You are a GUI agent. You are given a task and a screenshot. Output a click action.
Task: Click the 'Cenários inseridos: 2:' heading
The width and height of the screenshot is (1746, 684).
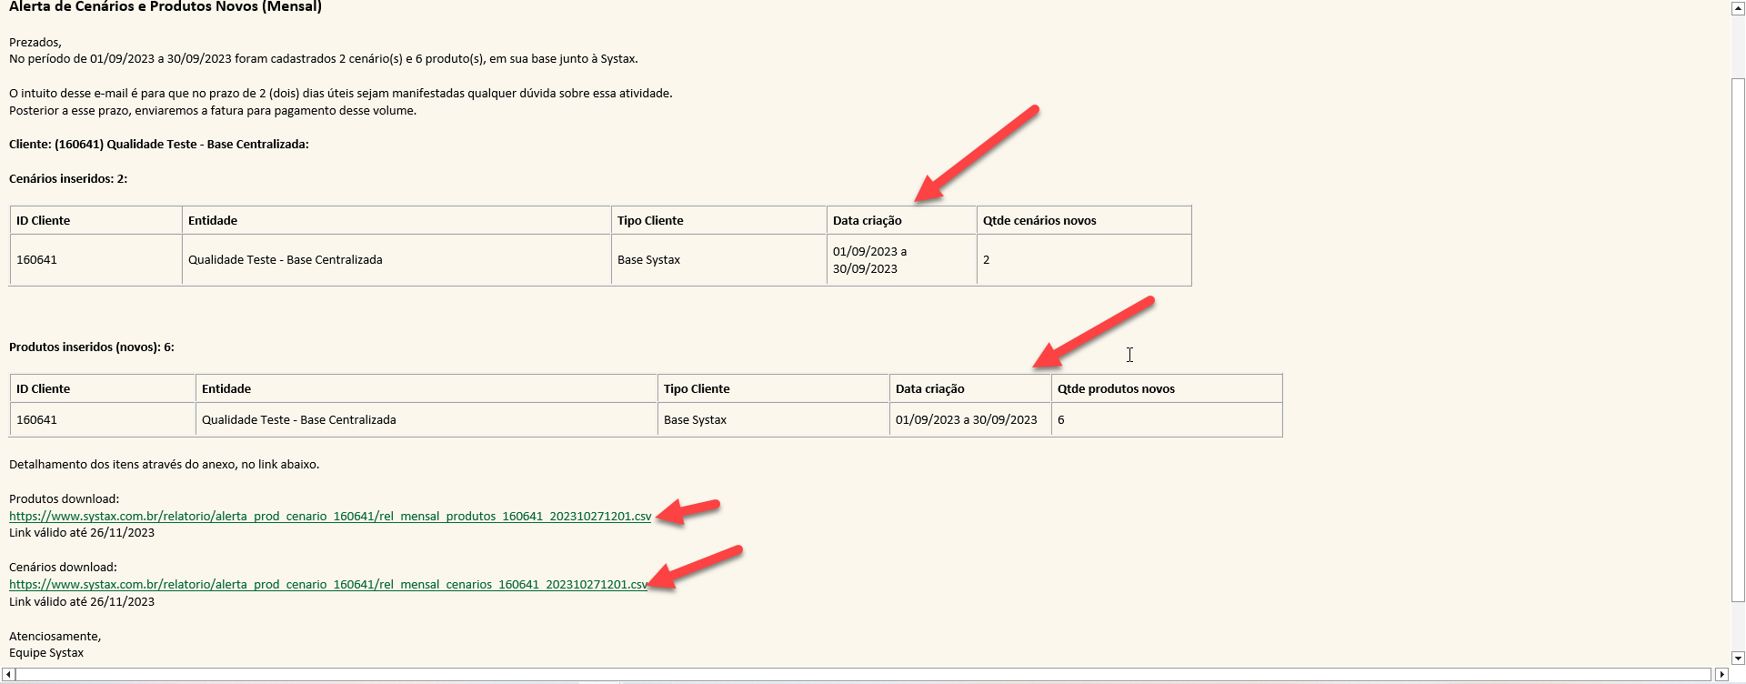(x=68, y=178)
